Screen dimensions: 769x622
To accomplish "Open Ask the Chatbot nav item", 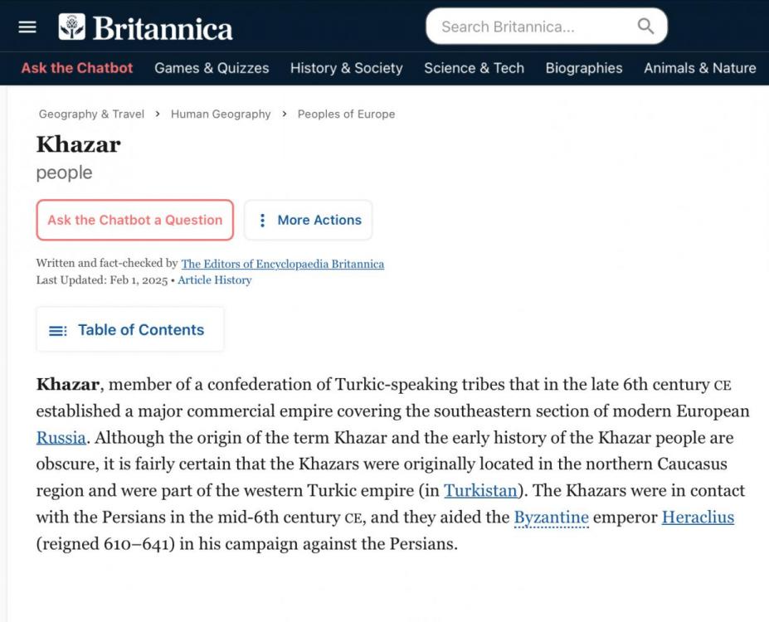I will (x=77, y=68).
